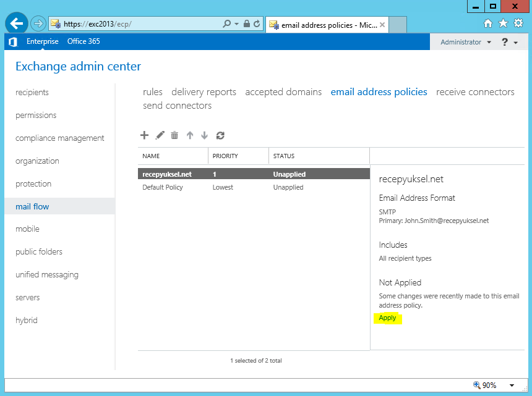Open Favorites star icon
This screenshot has height=396, width=532.
(x=503, y=23)
